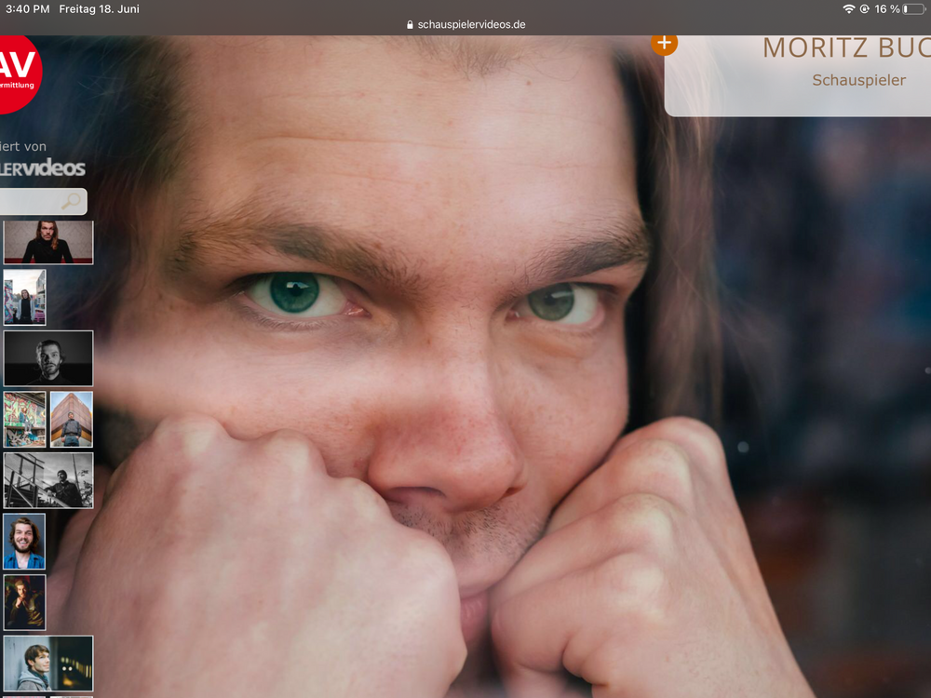
Task: Click the orange plus button
Action: coord(664,44)
